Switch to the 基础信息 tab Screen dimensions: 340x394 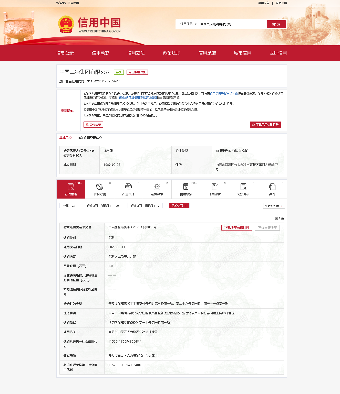coord(66,138)
